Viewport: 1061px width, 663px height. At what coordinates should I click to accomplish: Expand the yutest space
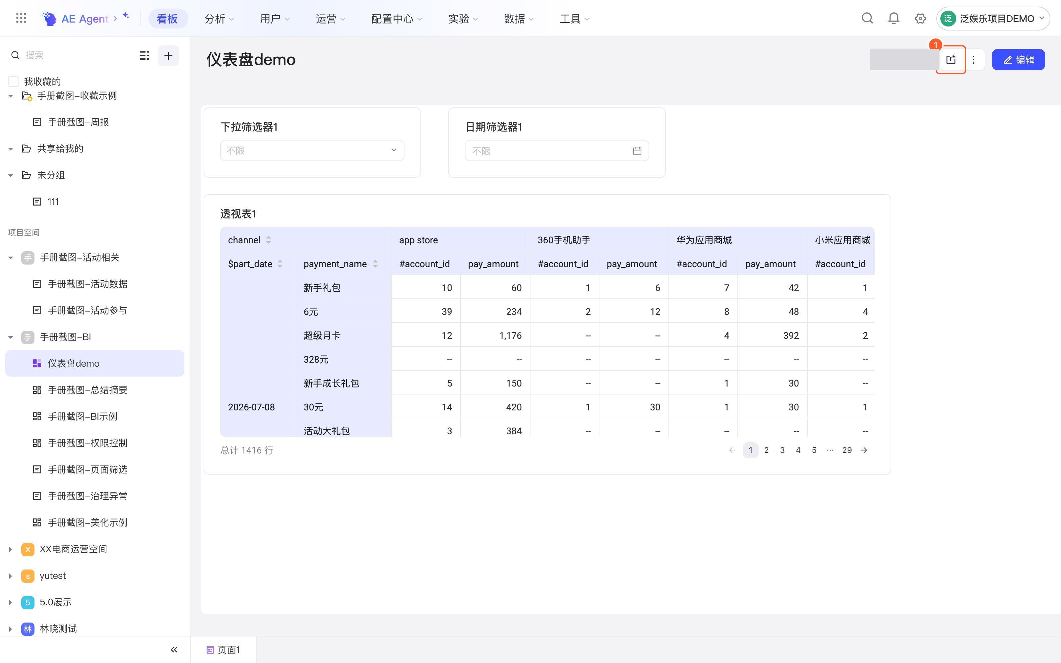pyautogui.click(x=11, y=576)
